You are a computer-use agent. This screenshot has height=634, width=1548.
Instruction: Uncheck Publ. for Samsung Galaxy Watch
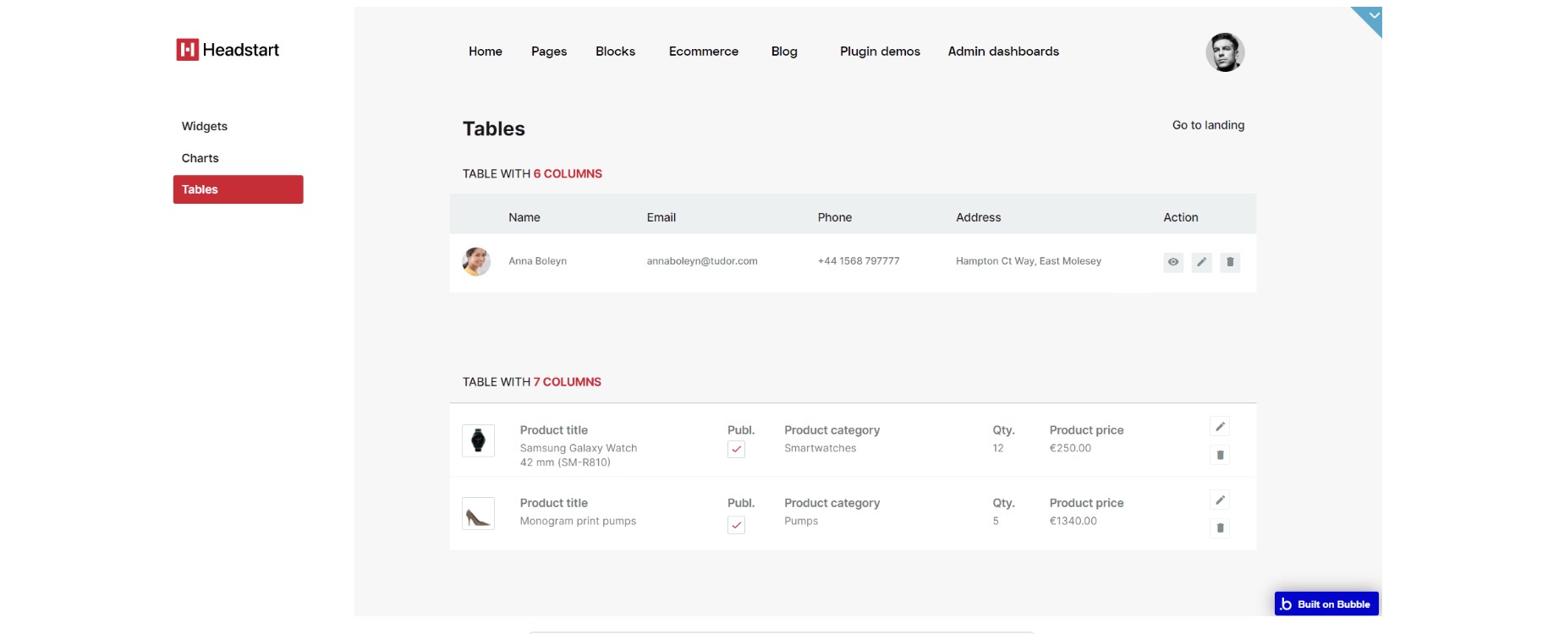pos(737,450)
